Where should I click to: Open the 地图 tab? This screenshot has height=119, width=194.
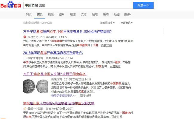coord(117,14)
